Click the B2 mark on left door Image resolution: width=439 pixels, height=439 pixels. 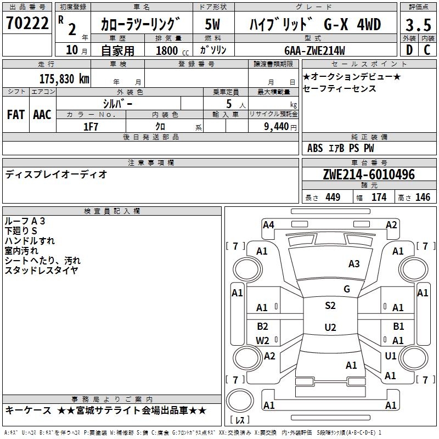(262, 327)
